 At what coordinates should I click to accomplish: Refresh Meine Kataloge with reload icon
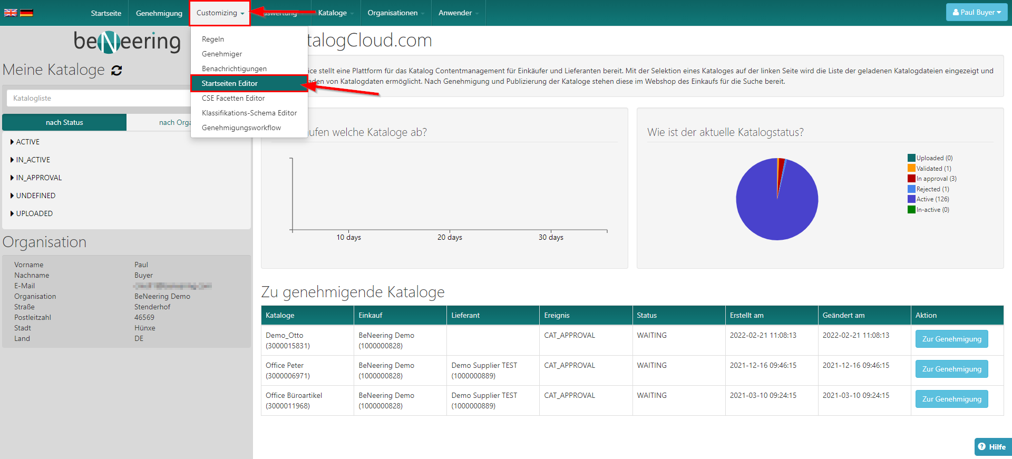116,71
